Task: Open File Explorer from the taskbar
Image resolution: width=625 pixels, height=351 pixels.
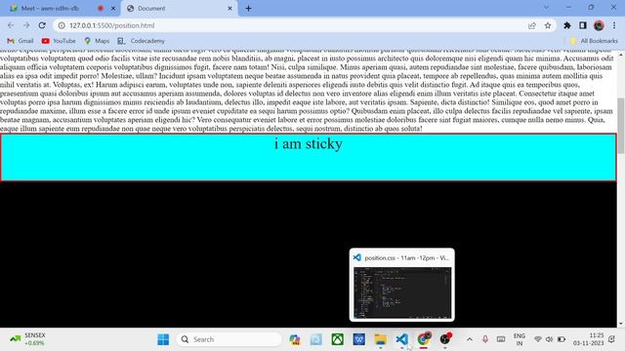Action: 381,339
